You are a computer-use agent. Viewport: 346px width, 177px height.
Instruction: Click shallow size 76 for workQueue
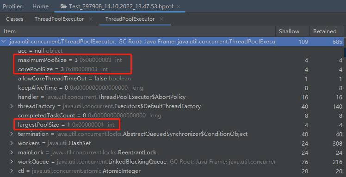point(305,162)
